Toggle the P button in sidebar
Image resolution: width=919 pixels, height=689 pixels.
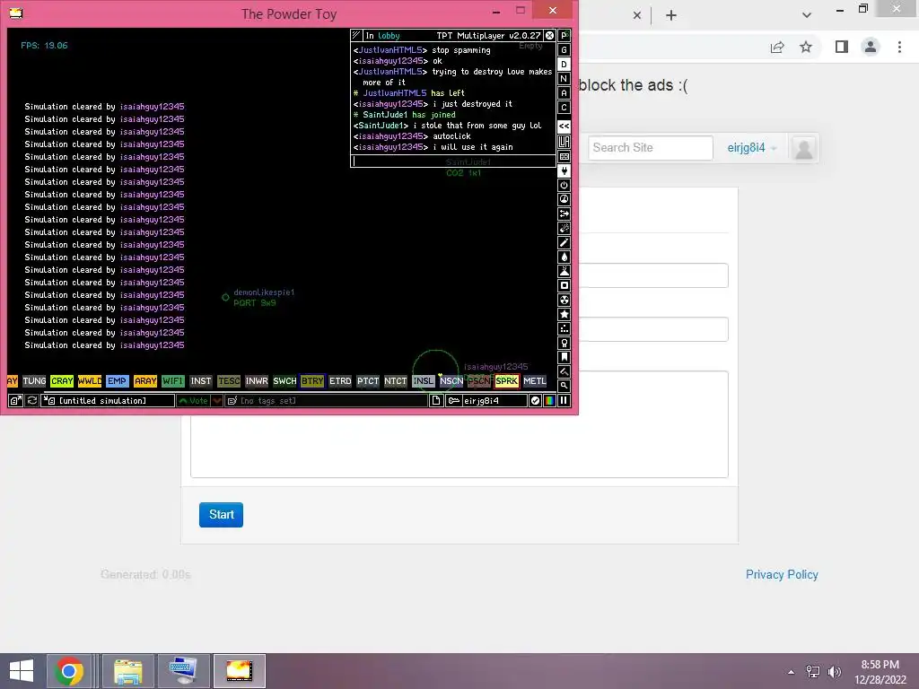tap(564, 35)
